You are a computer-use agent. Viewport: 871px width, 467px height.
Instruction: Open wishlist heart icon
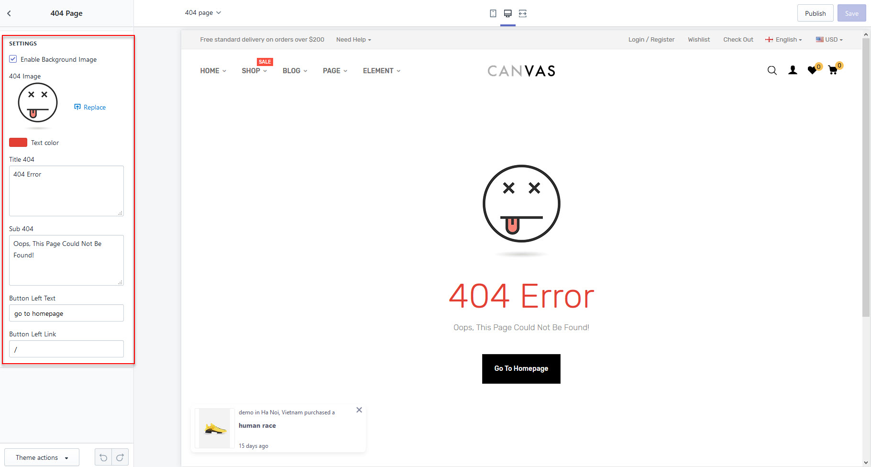pos(813,70)
